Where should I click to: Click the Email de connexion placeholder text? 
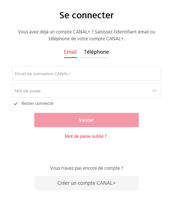click(x=43, y=74)
